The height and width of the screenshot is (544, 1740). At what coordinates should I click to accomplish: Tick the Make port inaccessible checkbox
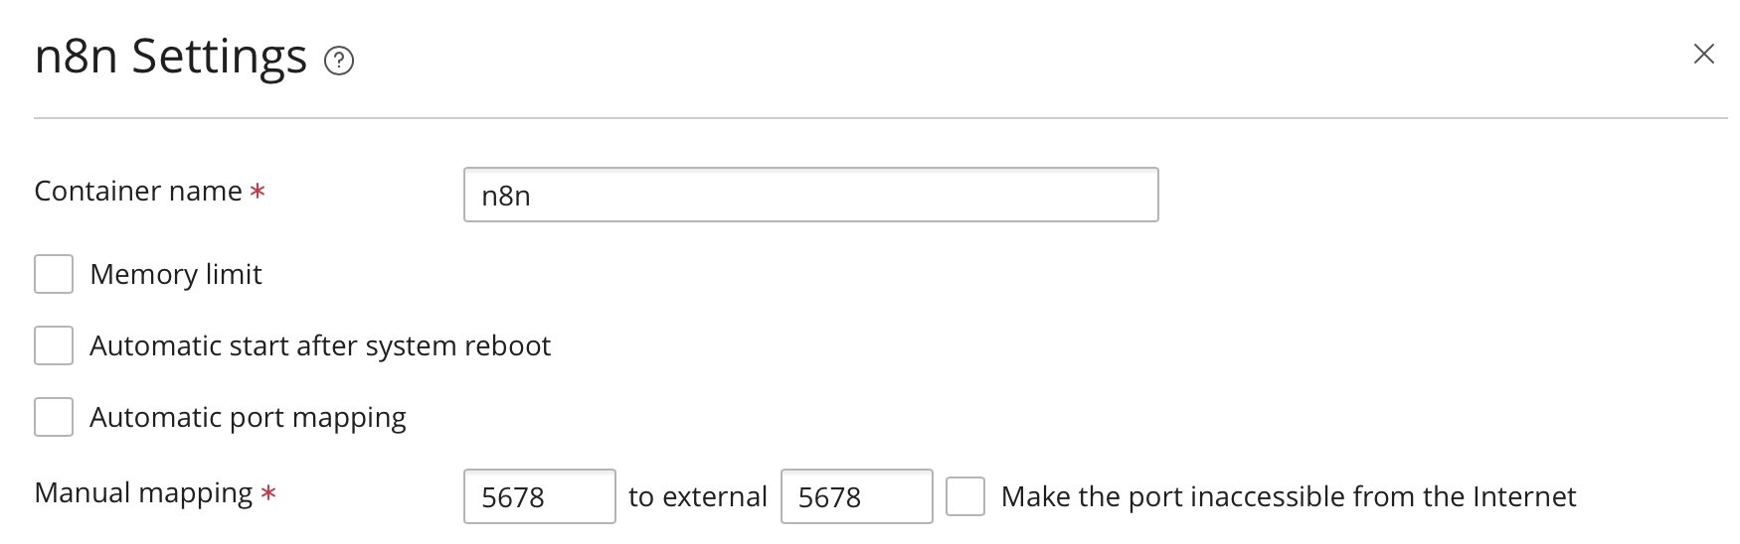tap(964, 496)
